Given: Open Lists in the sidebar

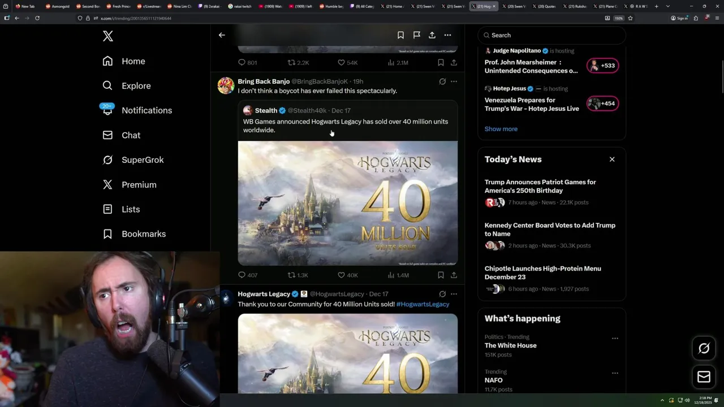Looking at the screenshot, I should coord(121,209).
